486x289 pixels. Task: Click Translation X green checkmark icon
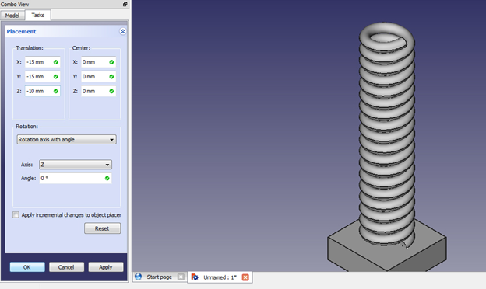click(56, 62)
